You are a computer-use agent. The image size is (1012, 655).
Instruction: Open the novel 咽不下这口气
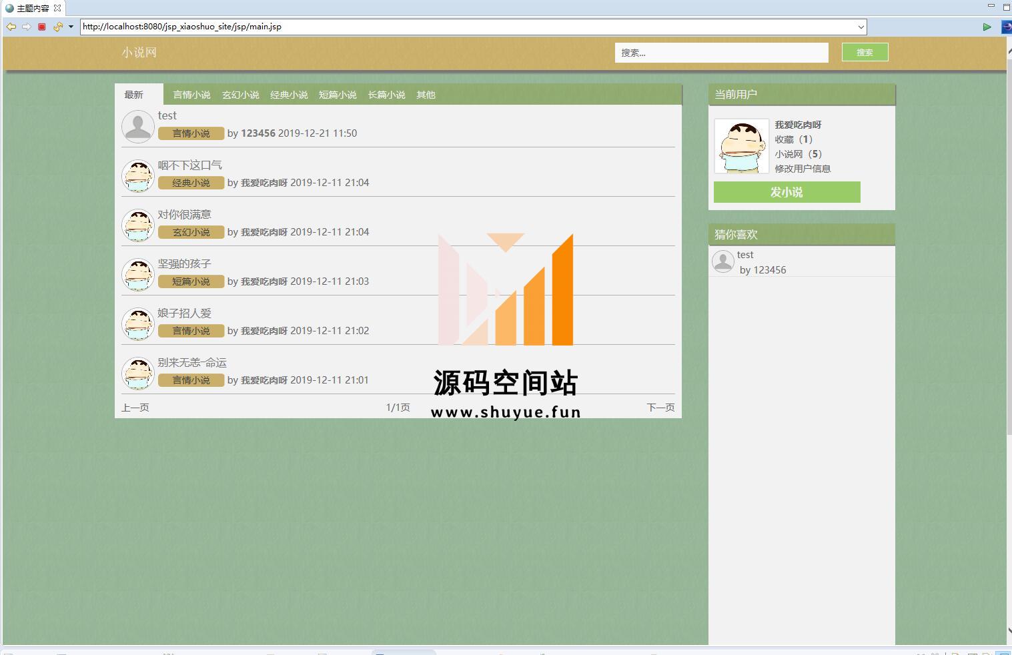coord(189,165)
